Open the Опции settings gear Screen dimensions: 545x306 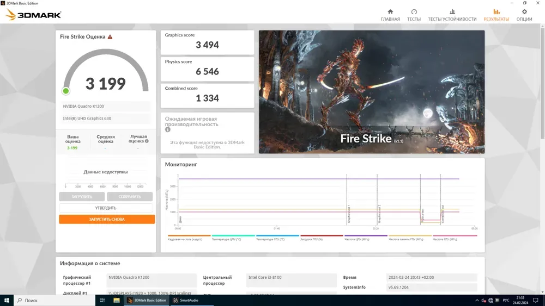click(x=524, y=15)
